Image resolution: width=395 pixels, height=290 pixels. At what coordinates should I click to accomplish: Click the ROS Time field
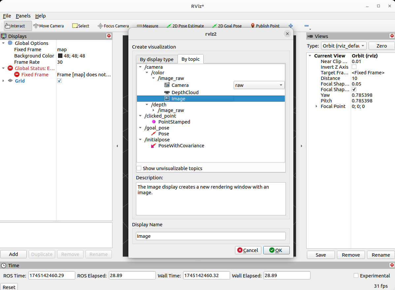point(51,275)
